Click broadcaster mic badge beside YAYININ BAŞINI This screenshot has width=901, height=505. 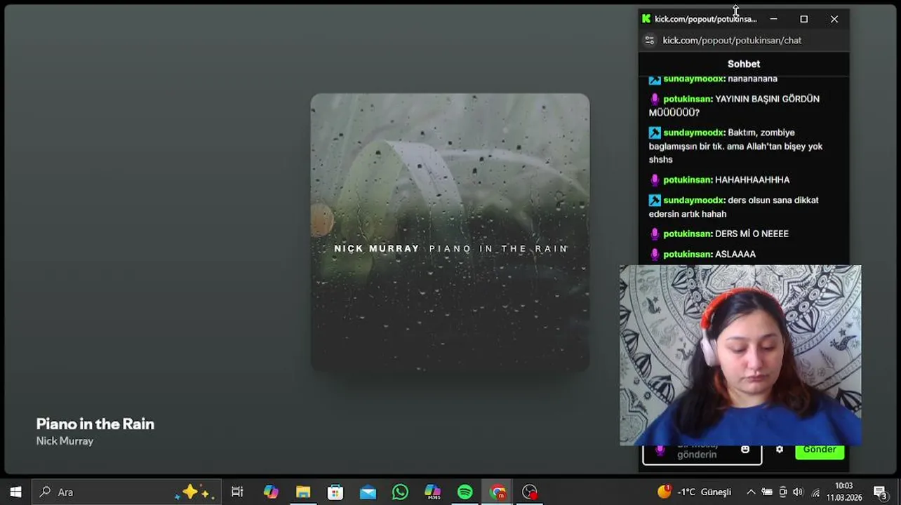click(x=655, y=99)
